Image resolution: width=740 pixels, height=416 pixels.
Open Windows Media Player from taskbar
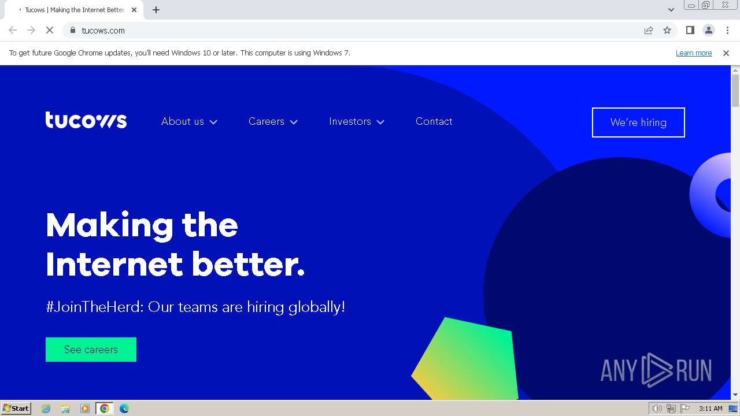[x=85, y=408]
